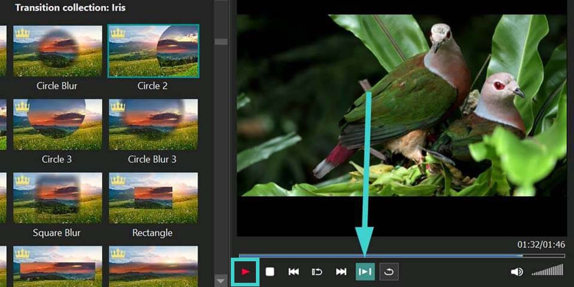Click the transitions list scrollbar thumb
Viewport: 574px width, 287px height.
coord(221,42)
